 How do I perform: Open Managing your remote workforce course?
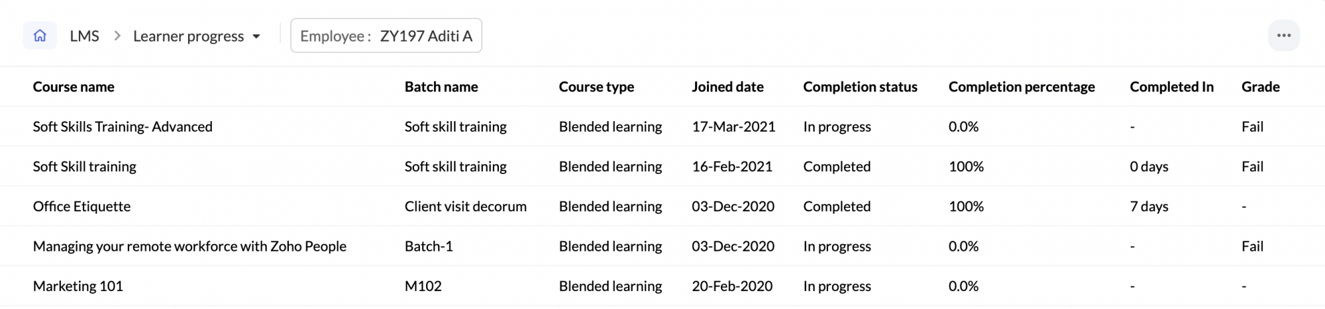click(x=189, y=246)
